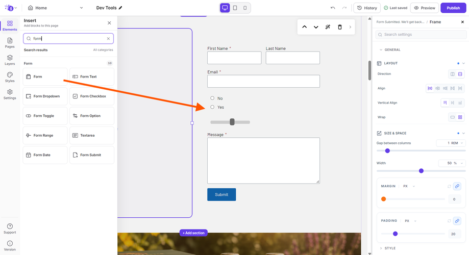Viewport: 469px width, 255px height.
Task: Click the magic wand icon in the floating toolbar
Action: point(328,27)
